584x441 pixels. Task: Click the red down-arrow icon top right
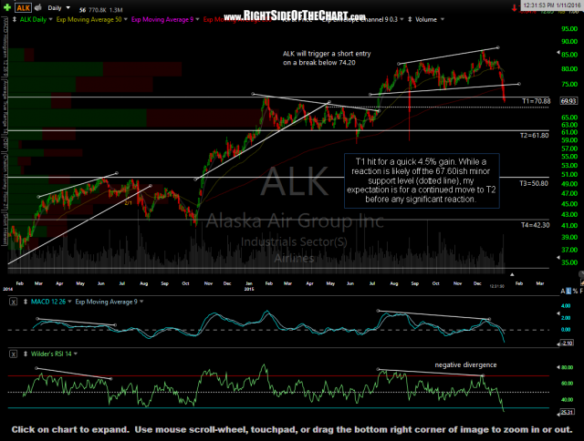click(x=515, y=8)
